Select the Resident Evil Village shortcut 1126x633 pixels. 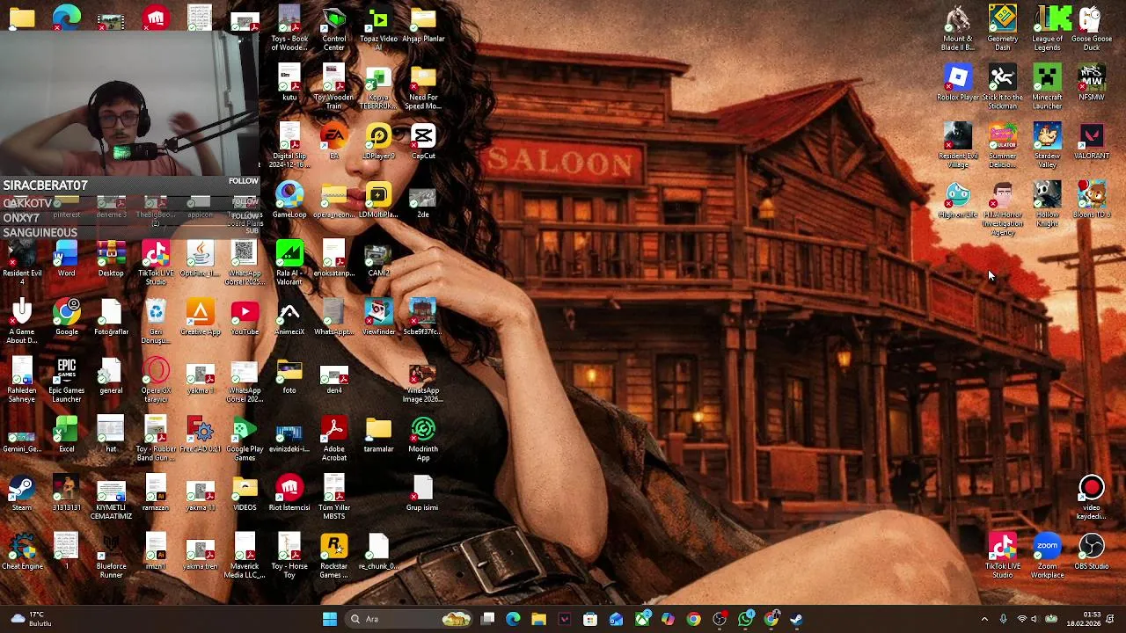[x=957, y=145]
